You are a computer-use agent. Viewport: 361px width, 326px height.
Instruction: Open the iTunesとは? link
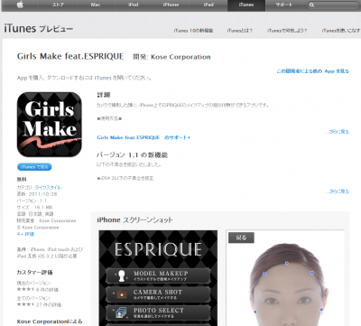pos(240,31)
